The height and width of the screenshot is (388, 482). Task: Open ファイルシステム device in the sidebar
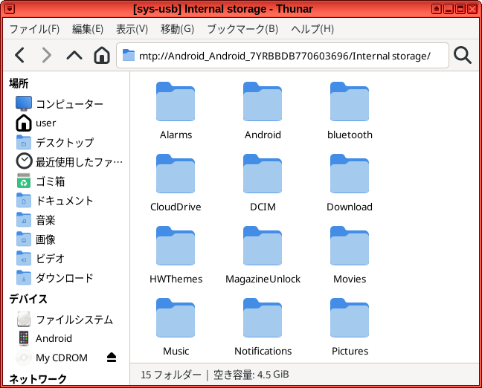tap(66, 320)
